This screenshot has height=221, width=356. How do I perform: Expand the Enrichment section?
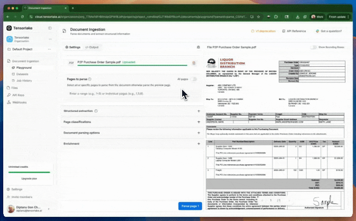(x=198, y=144)
